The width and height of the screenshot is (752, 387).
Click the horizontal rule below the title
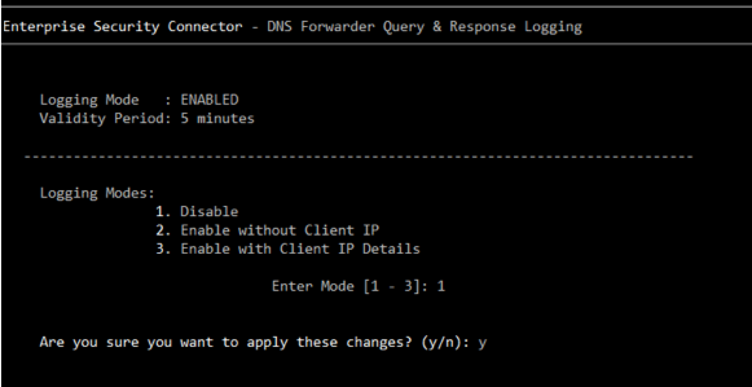pyautogui.click(x=375, y=44)
